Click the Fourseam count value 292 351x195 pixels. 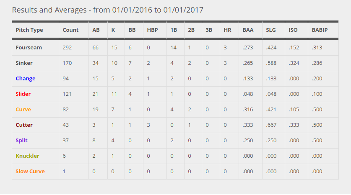point(67,48)
